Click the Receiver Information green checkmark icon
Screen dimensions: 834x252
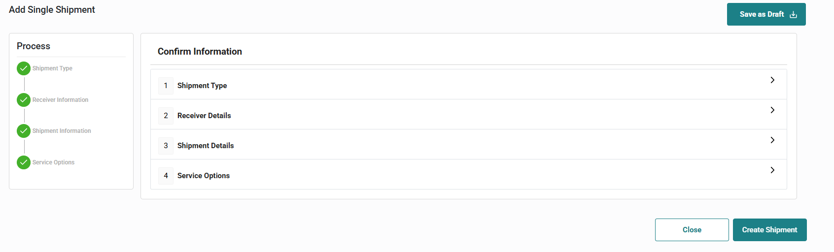(x=24, y=100)
